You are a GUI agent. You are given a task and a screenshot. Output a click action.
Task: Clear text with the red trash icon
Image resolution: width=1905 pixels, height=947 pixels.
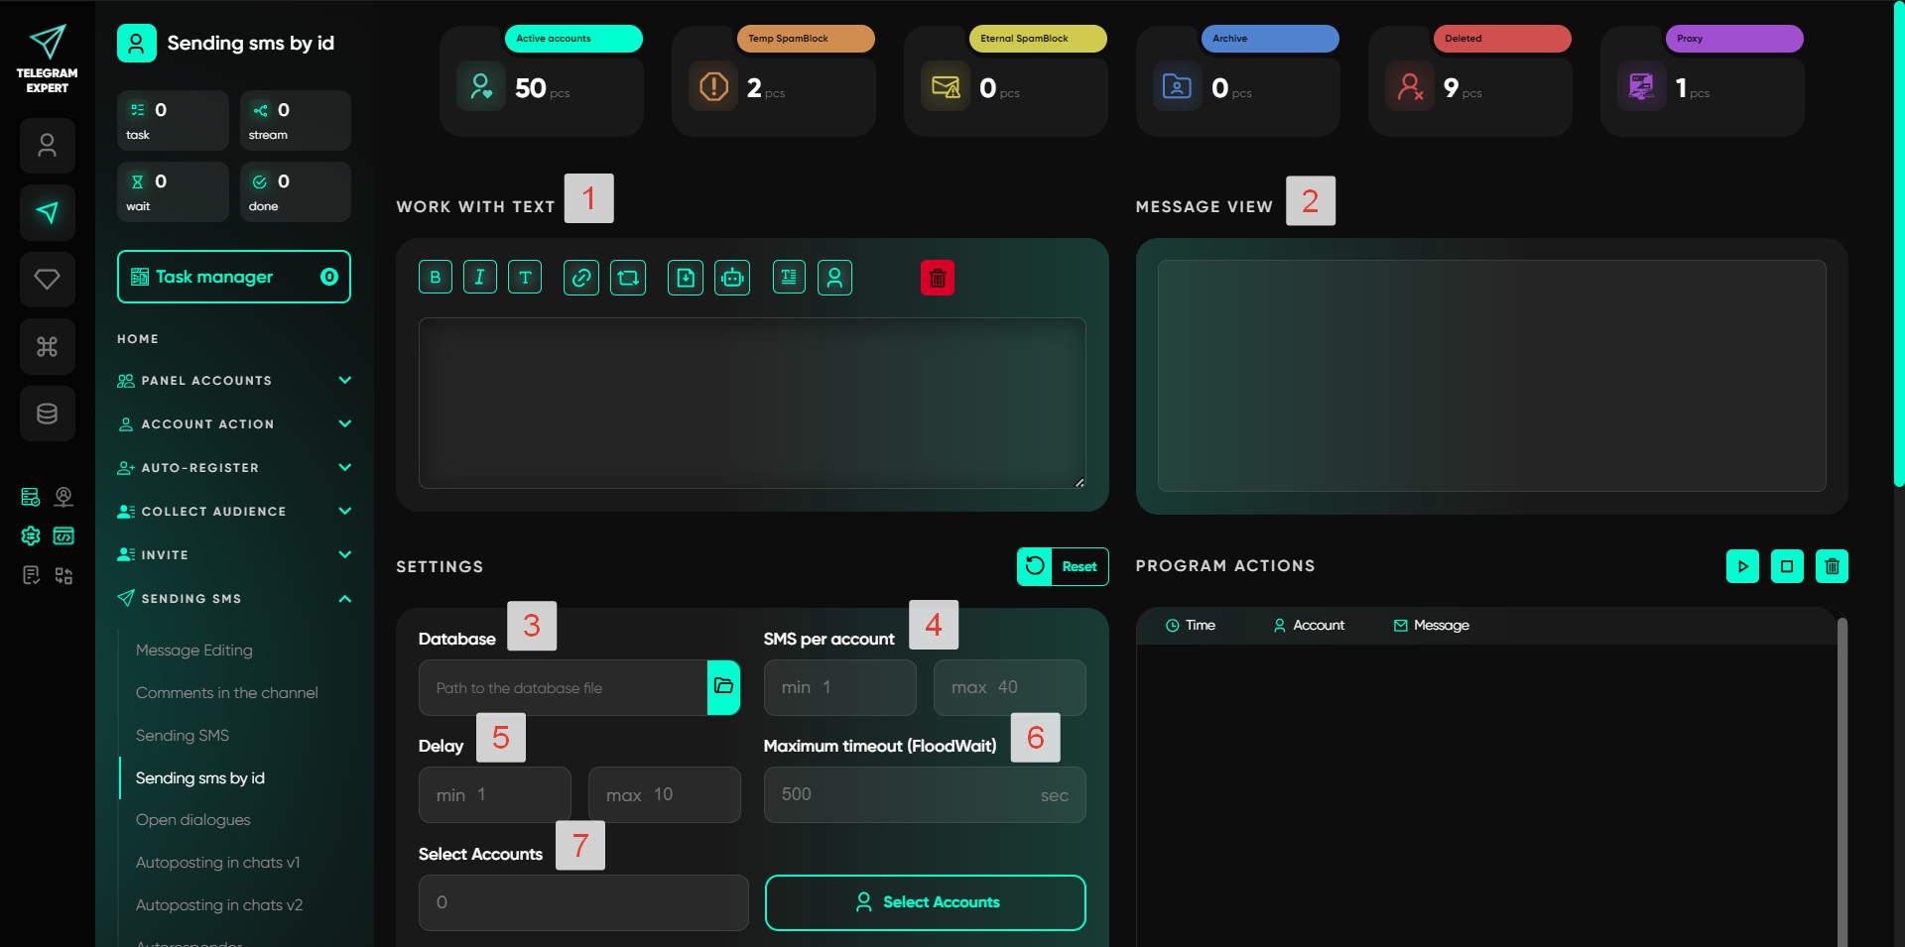coord(937,278)
